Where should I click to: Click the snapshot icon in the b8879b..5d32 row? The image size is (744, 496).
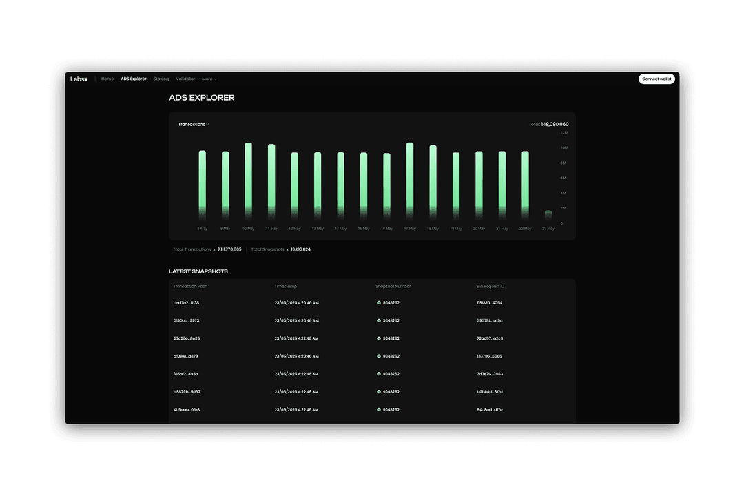(379, 391)
